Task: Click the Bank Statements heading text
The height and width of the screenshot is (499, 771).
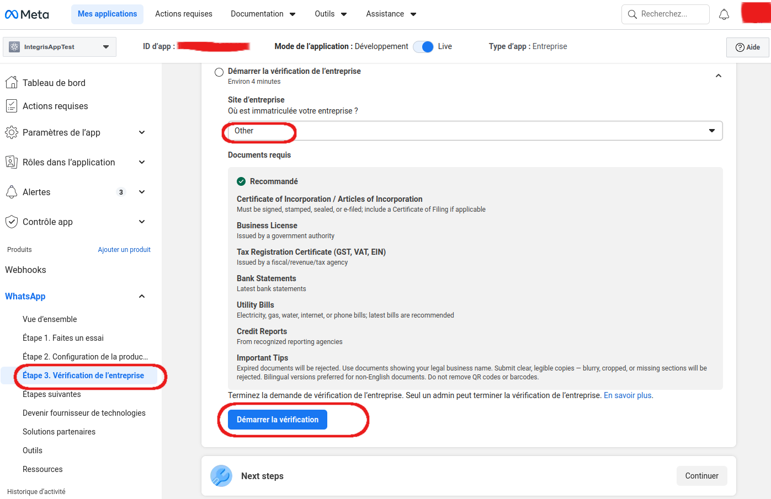Action: [267, 278]
